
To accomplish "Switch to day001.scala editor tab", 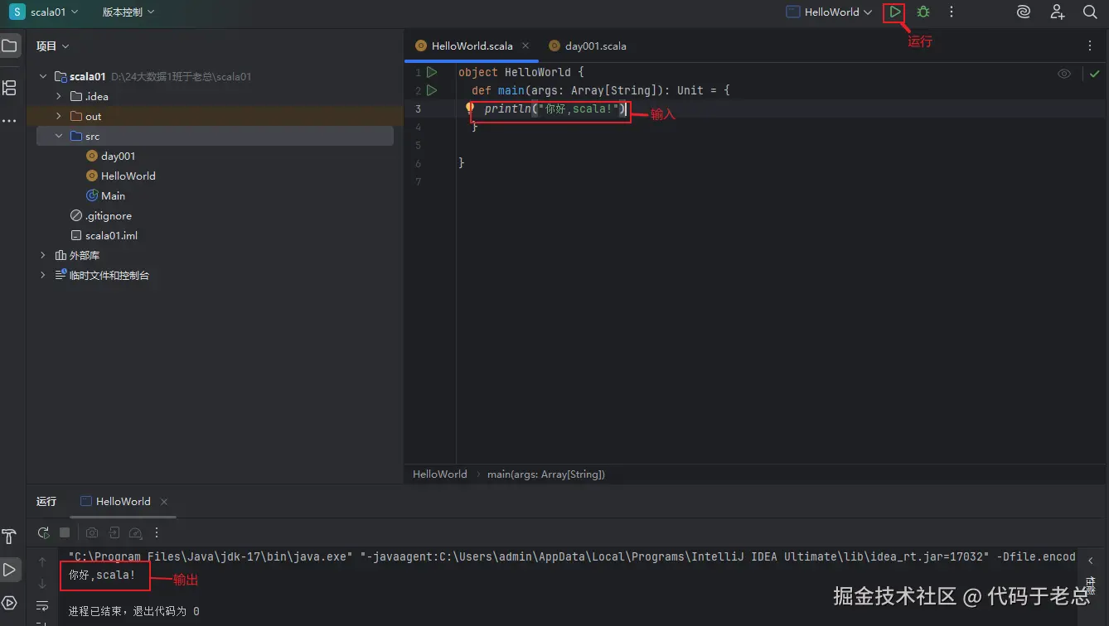I will coord(587,46).
